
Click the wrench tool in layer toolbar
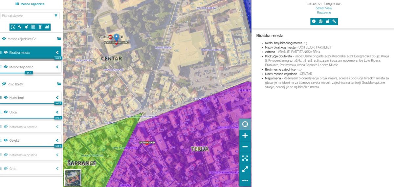[20, 27]
